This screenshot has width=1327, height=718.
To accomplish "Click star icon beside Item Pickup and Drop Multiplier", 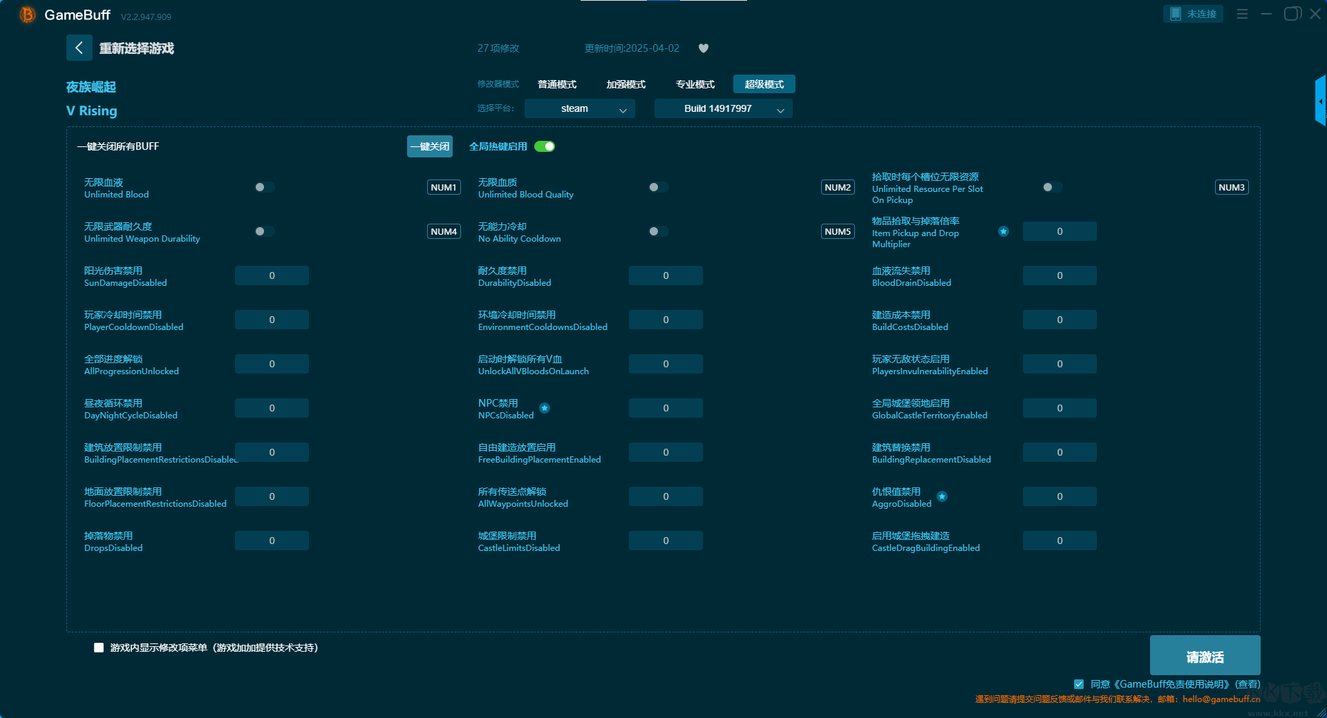I will 1004,231.
